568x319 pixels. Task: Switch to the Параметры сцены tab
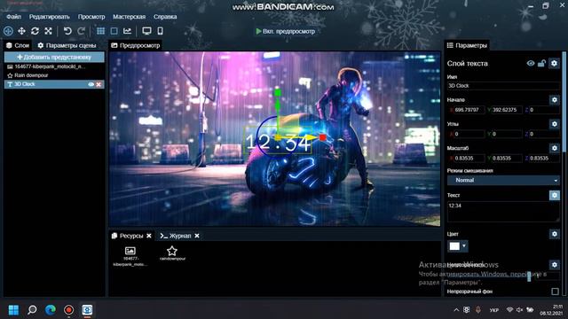tap(67, 45)
